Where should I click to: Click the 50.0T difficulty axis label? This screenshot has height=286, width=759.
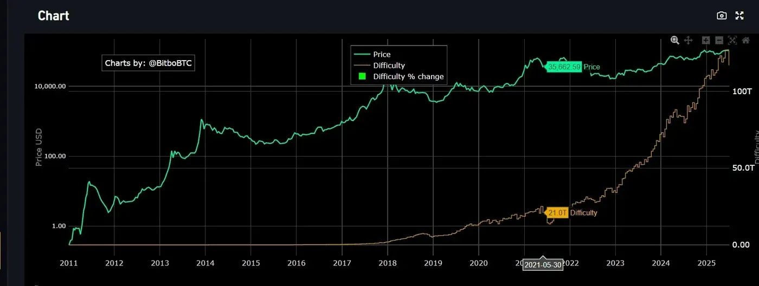pos(743,168)
